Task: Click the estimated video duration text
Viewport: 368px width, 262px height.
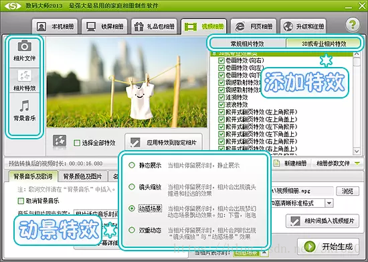Action: tap(56, 163)
